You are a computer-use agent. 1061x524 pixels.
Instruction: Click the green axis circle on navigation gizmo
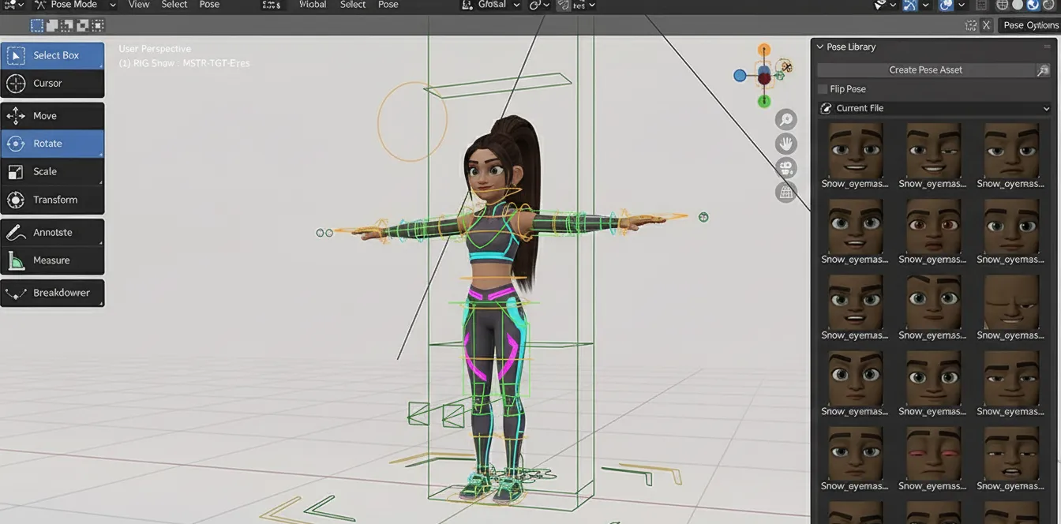763,101
